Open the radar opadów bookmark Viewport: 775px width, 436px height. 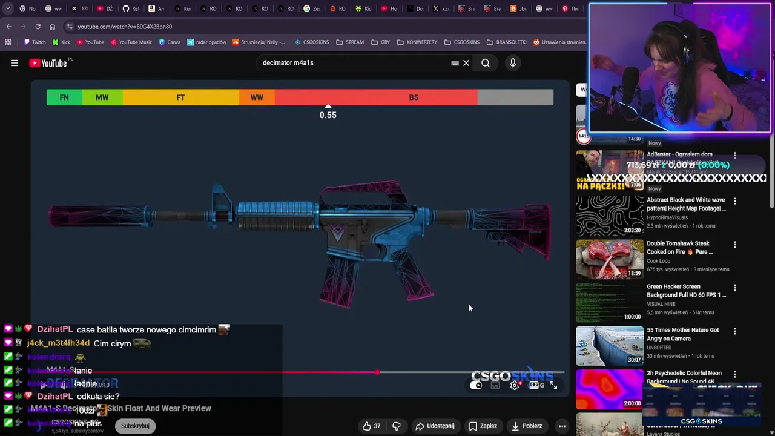tap(206, 42)
